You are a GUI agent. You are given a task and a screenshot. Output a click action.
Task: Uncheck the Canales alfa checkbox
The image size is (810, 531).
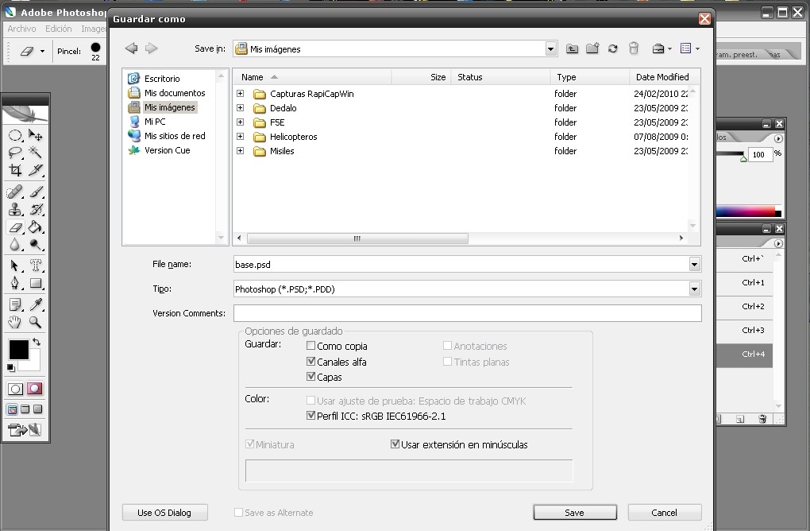click(x=311, y=362)
